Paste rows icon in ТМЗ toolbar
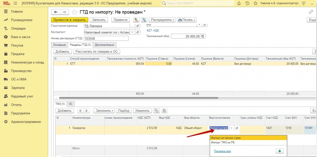The image size is (317, 157). pyautogui.click(x=164, y=111)
